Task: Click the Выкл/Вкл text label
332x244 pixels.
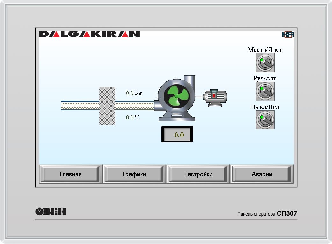Action: pos(265,107)
